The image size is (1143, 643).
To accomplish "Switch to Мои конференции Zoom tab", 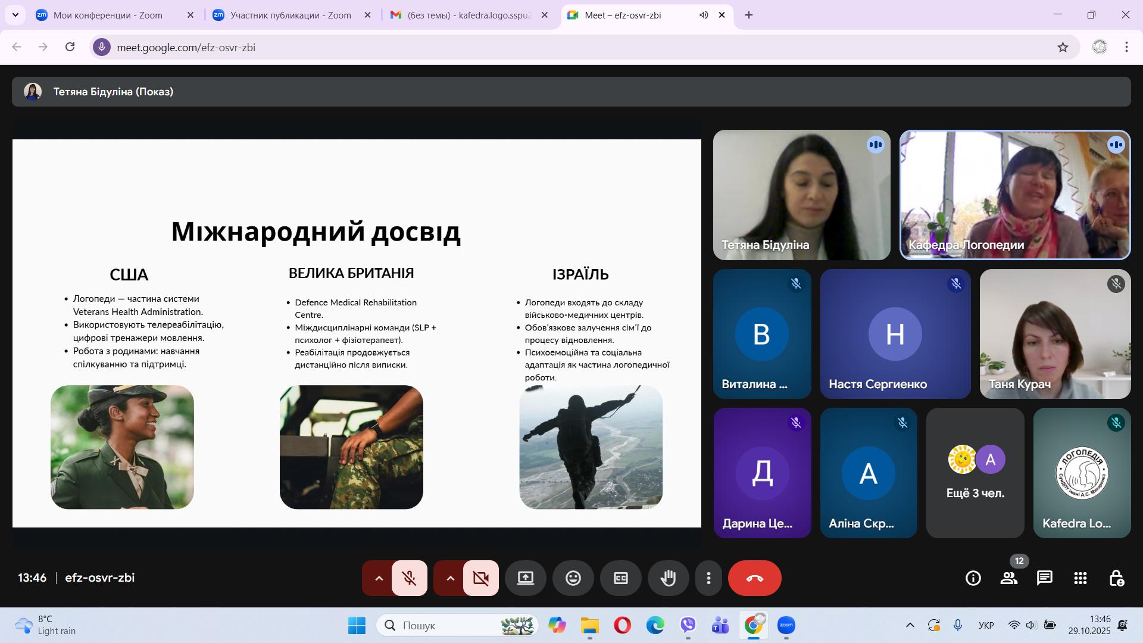I will pos(108,15).
